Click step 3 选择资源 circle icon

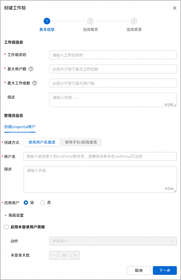point(134,21)
